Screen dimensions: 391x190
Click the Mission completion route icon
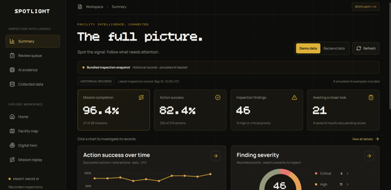coord(141,98)
